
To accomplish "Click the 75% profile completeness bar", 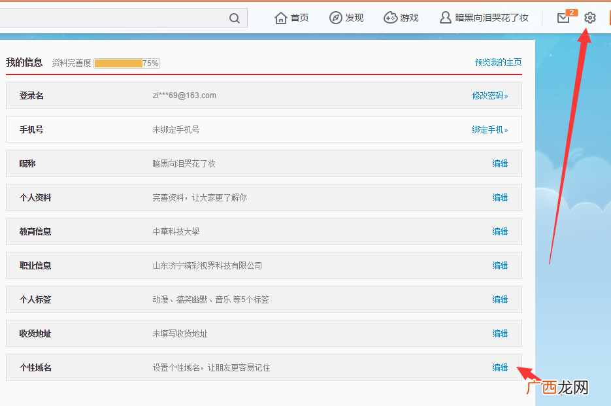I will pyautogui.click(x=127, y=63).
